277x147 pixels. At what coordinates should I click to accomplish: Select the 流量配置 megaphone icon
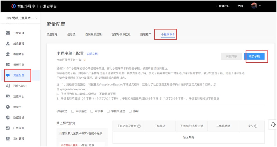point(8,75)
